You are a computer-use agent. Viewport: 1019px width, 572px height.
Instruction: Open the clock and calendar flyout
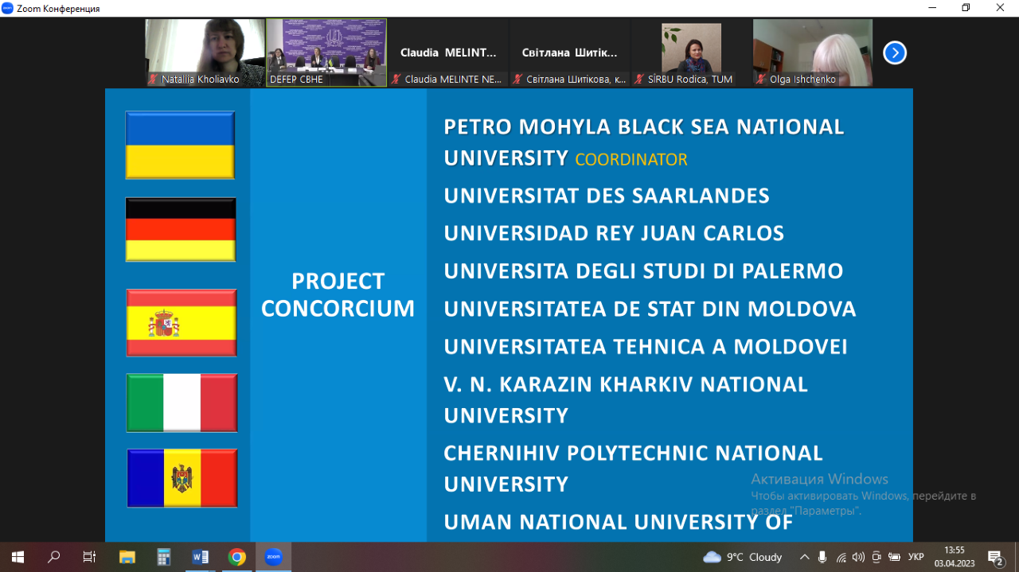953,557
